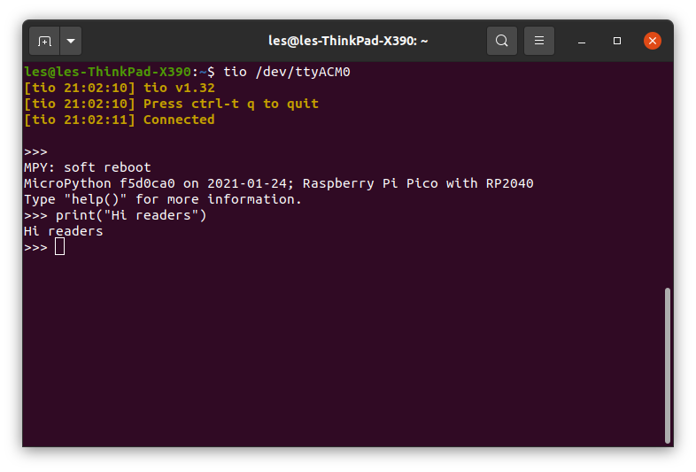Open the terminal search tool
Screen dimensions: 696x472
point(501,41)
